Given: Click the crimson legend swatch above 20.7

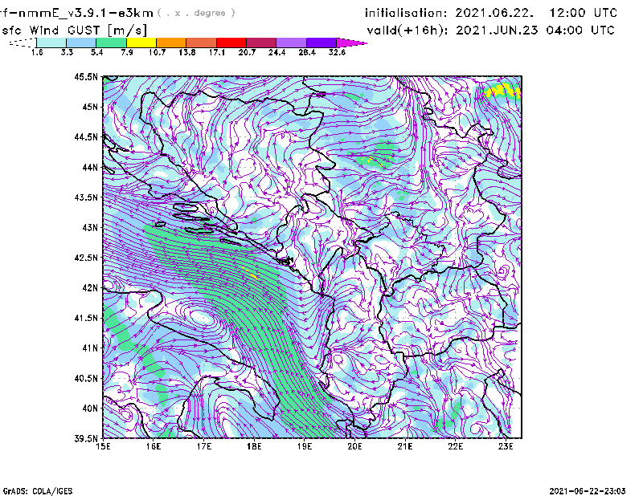Looking at the screenshot, I should 261,43.
